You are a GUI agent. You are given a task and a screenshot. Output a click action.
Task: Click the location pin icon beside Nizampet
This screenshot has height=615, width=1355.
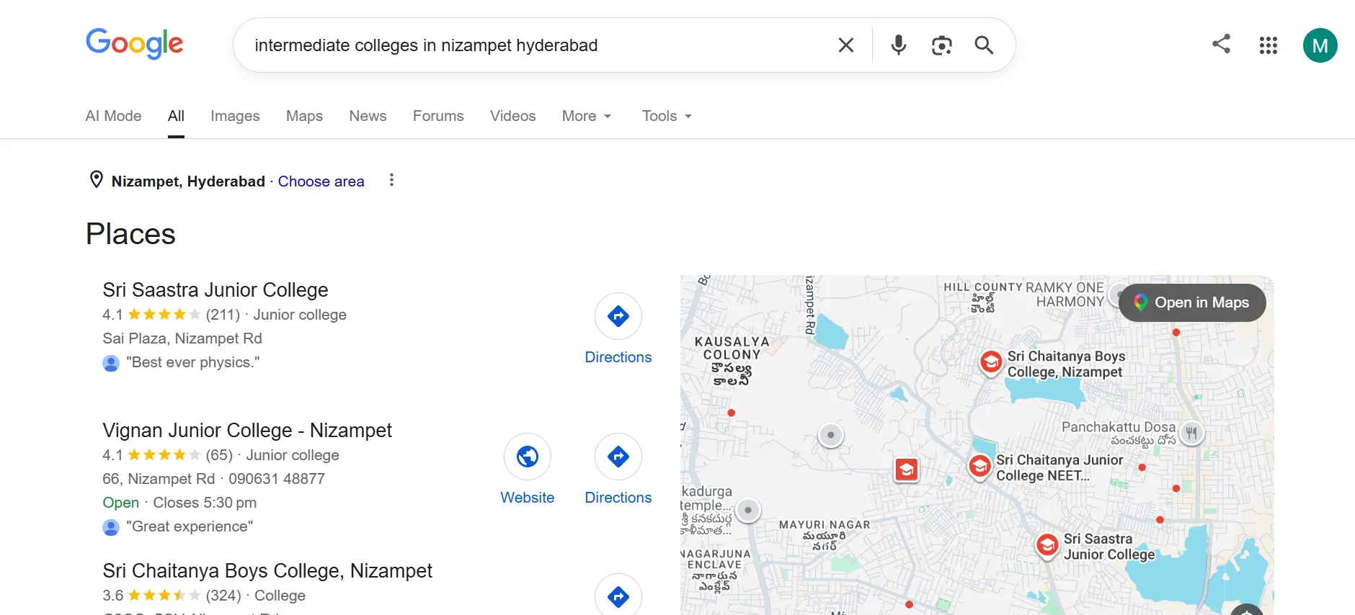96,180
